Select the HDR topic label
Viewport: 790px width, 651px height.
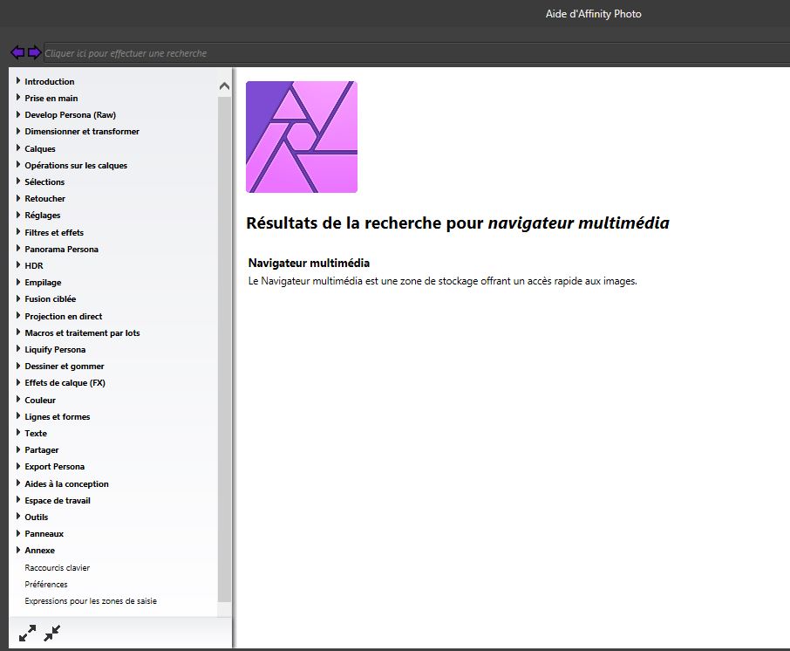34,266
